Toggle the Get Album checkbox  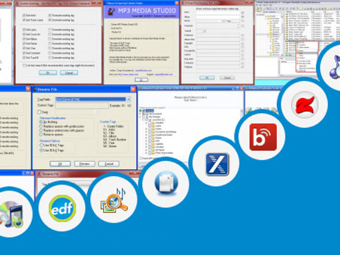(x=24, y=39)
